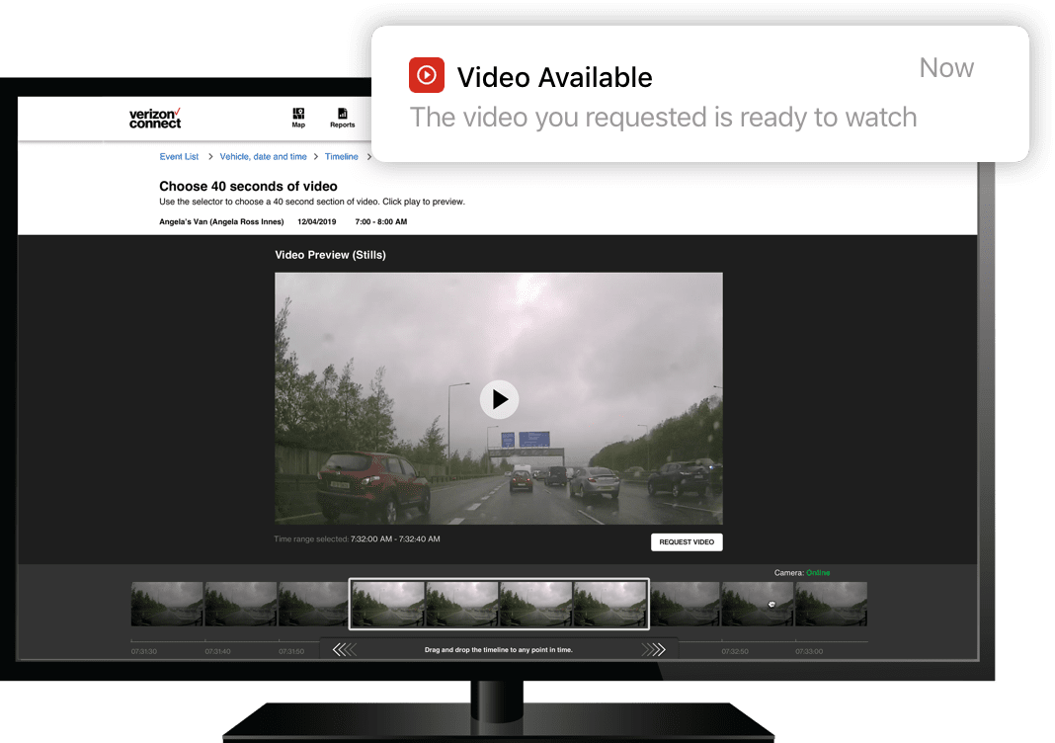
Task: Click the right fast-forward arrows on the timeline
Action: point(653,648)
